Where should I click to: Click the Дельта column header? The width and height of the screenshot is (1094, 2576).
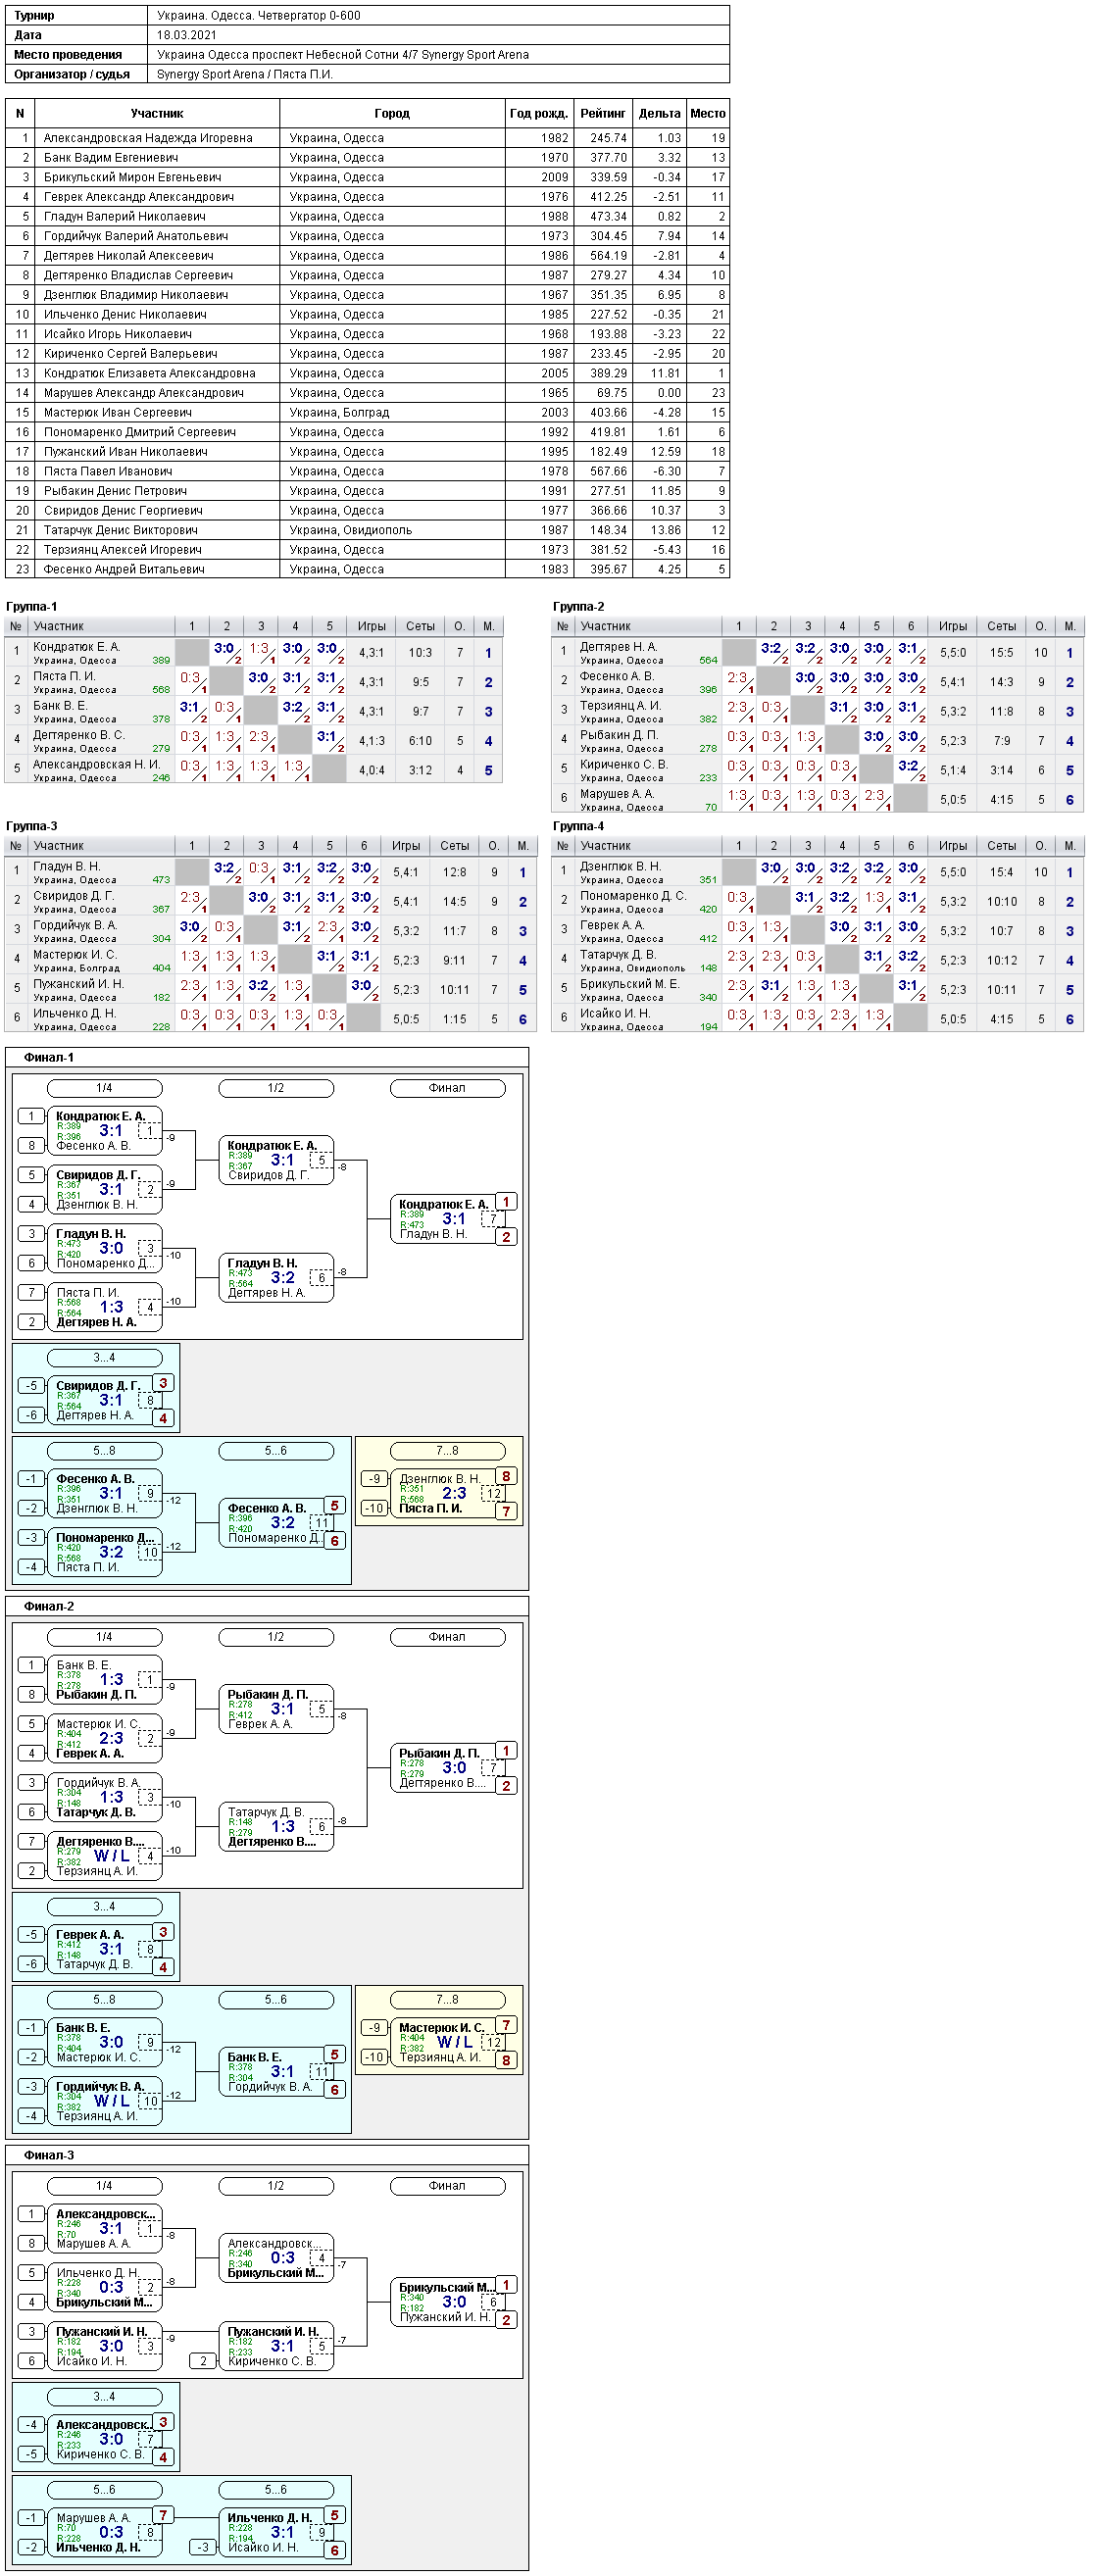pos(659,113)
